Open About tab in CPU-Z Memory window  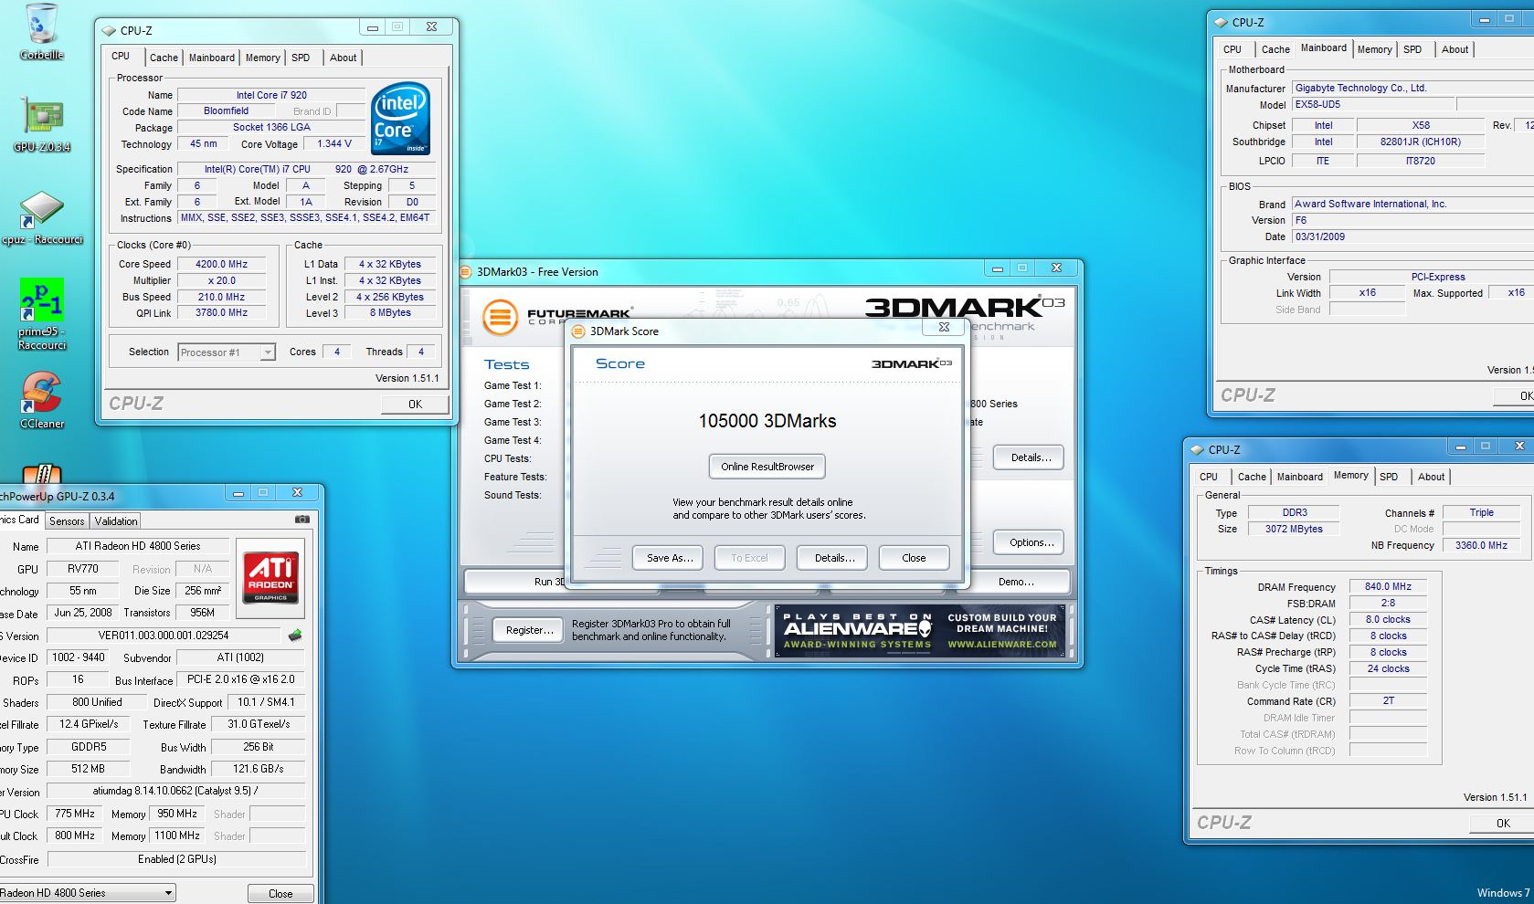pos(1431,477)
